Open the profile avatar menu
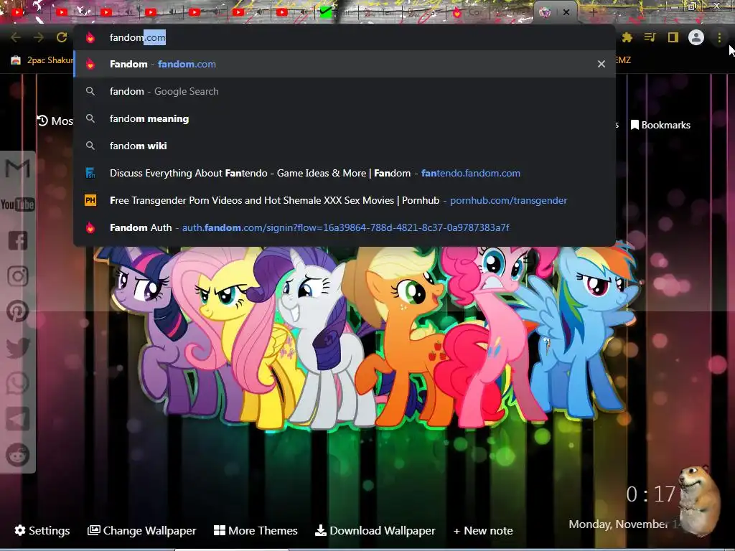This screenshot has width=735, height=551. pyautogui.click(x=696, y=37)
